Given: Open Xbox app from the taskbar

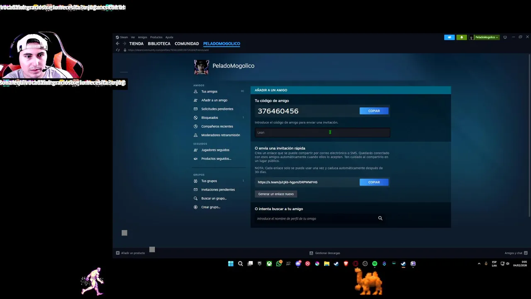Looking at the screenshot, I should [269, 264].
